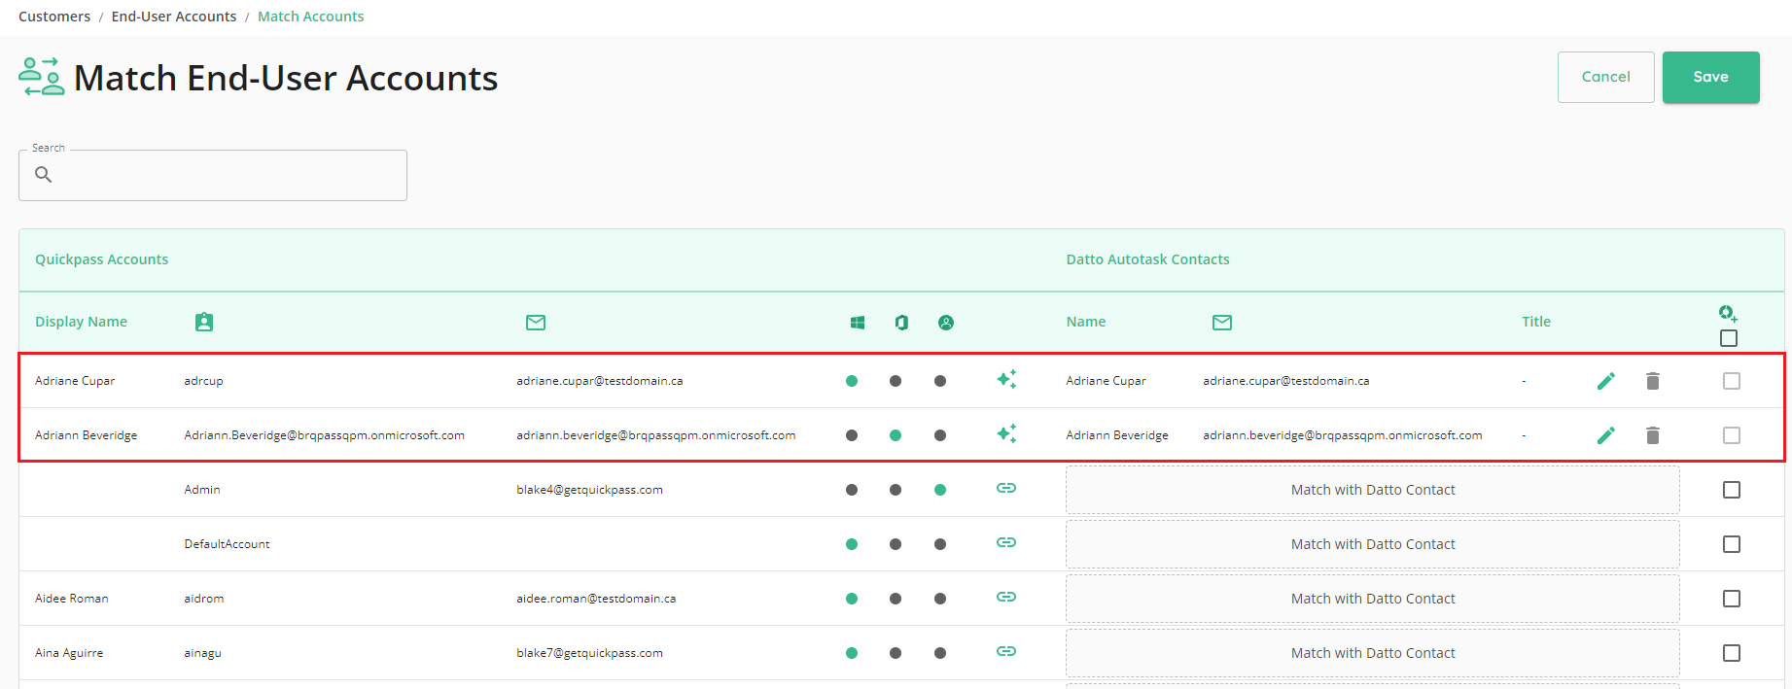
Task: Cancel the account matching
Action: point(1606,77)
